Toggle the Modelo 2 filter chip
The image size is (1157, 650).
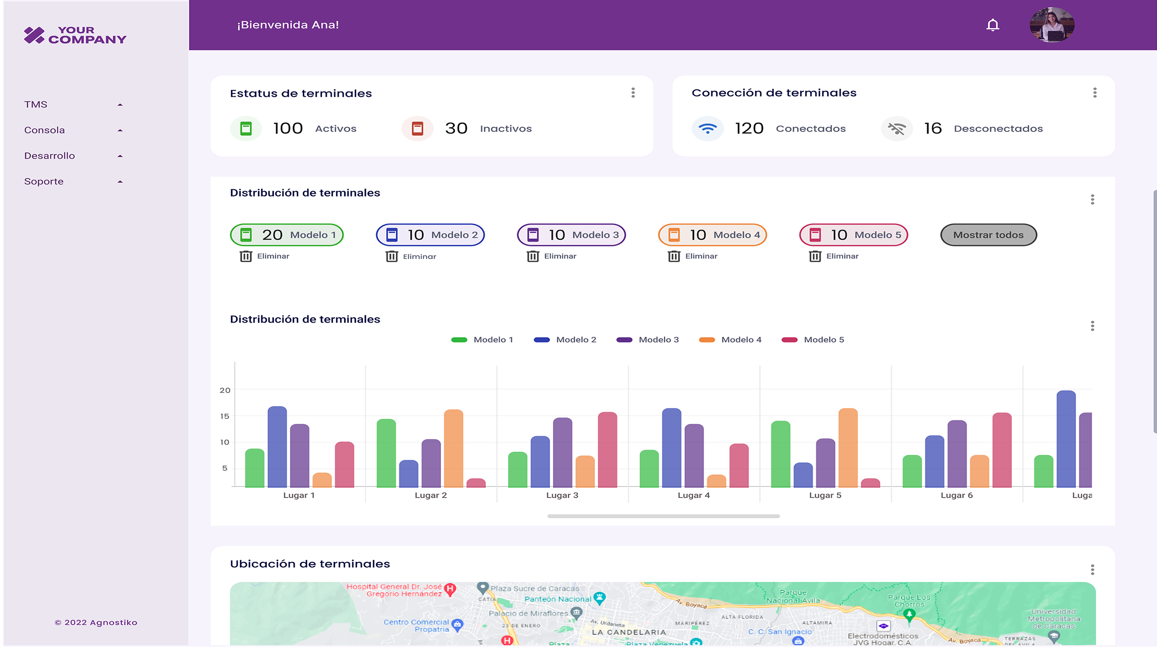pyautogui.click(x=430, y=235)
